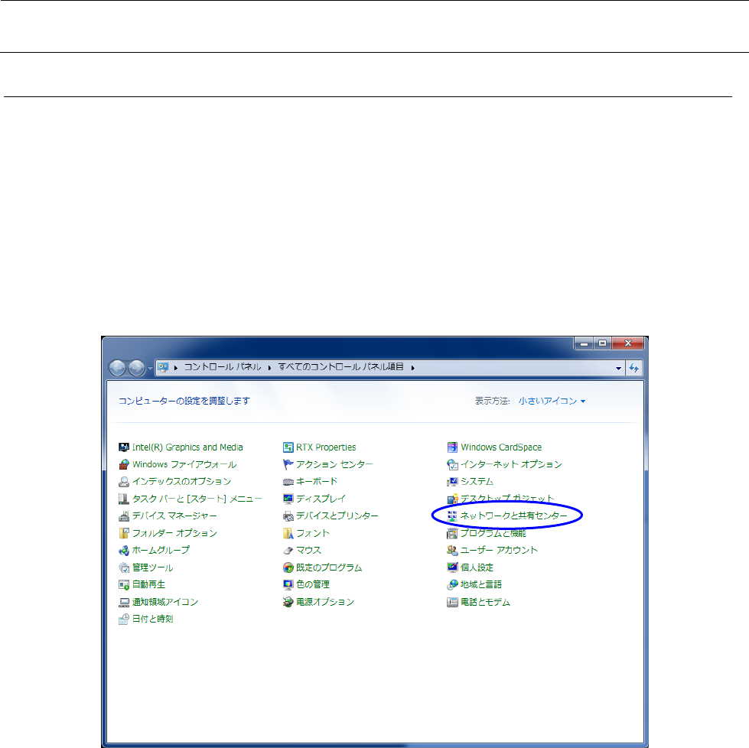Image resolution: width=749 pixels, height=748 pixels.
Task: Open the 日付と時刻 clock icon
Action: 124,619
